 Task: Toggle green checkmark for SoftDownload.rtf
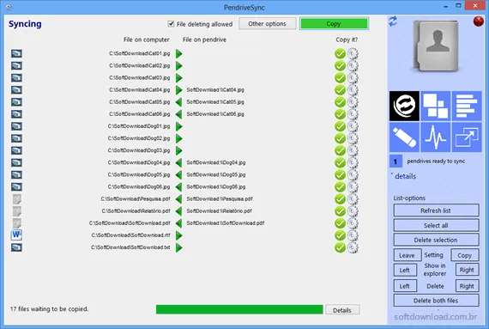[340, 235]
